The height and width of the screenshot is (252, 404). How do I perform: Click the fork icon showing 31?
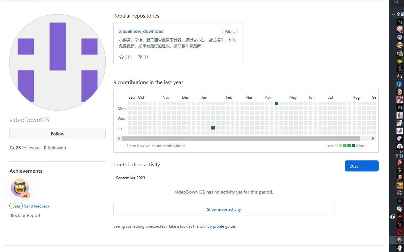tap(140, 57)
